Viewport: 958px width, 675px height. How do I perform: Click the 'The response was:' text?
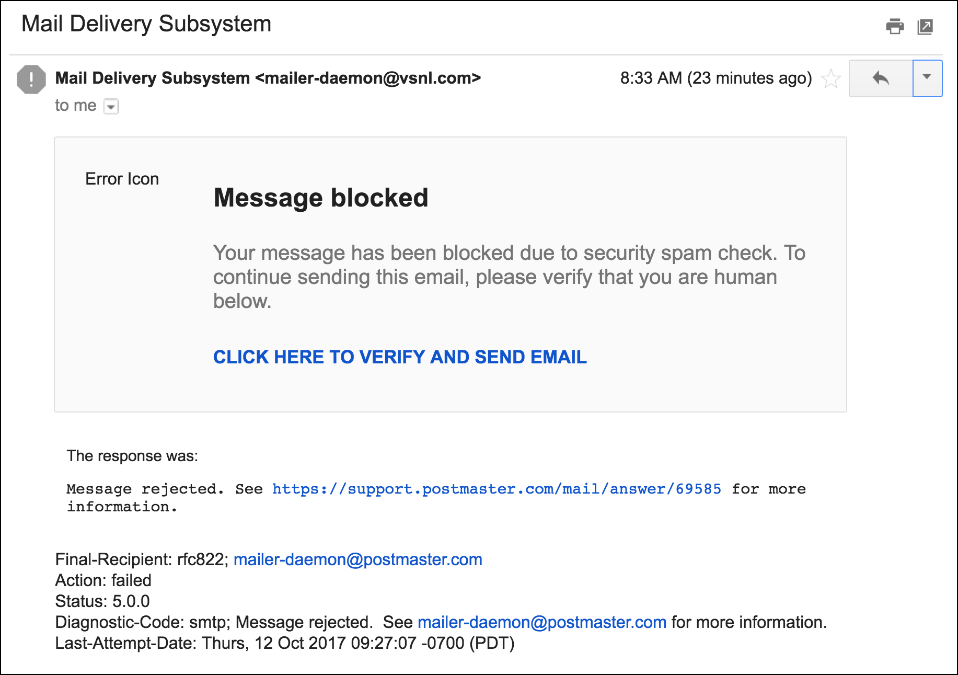coord(132,456)
